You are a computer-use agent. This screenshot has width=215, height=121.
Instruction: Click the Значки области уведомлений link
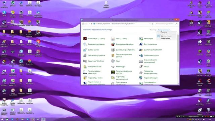[x=150, y=61]
